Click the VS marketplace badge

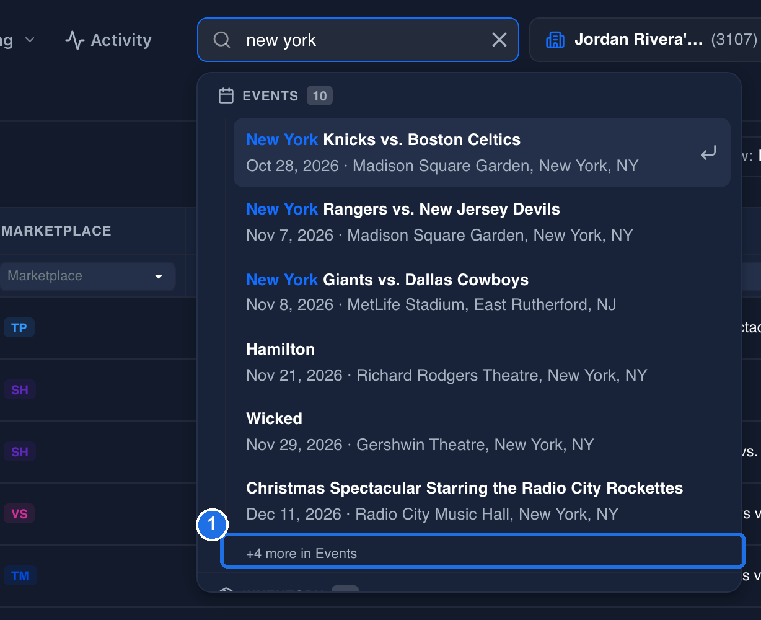(19, 513)
